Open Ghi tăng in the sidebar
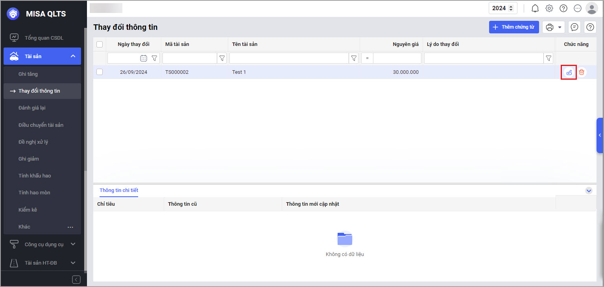This screenshot has height=287, width=604. [28, 74]
